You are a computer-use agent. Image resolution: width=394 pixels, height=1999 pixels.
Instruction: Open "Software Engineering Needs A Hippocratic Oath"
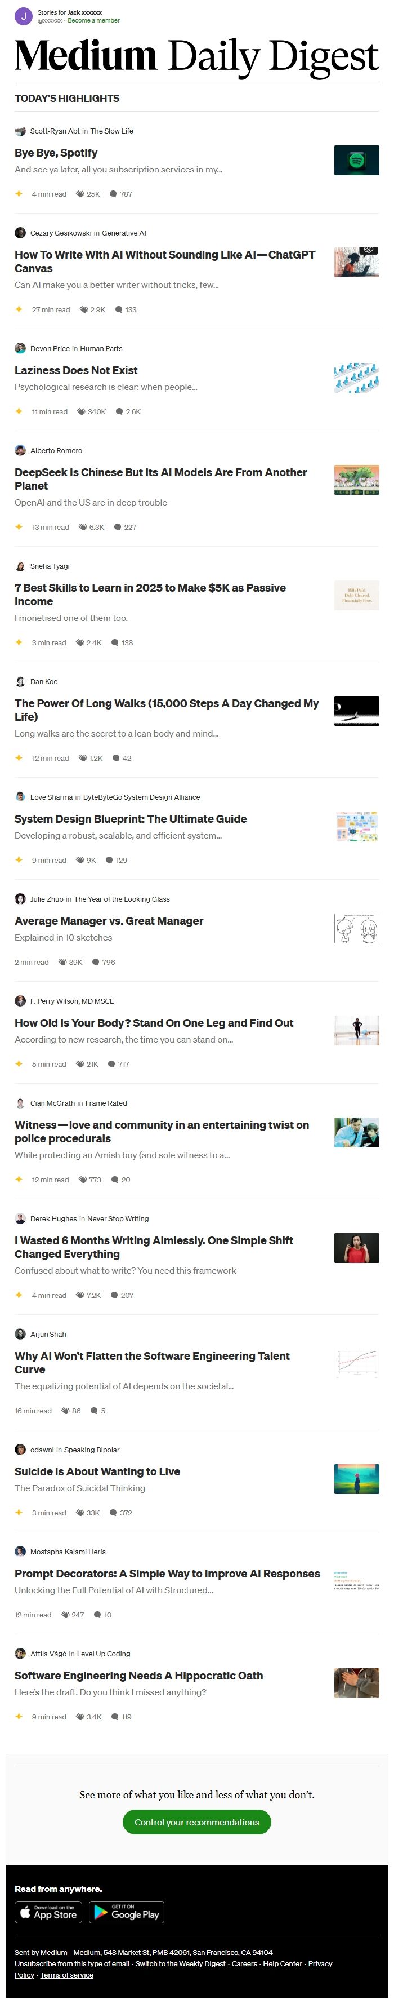click(x=139, y=1676)
